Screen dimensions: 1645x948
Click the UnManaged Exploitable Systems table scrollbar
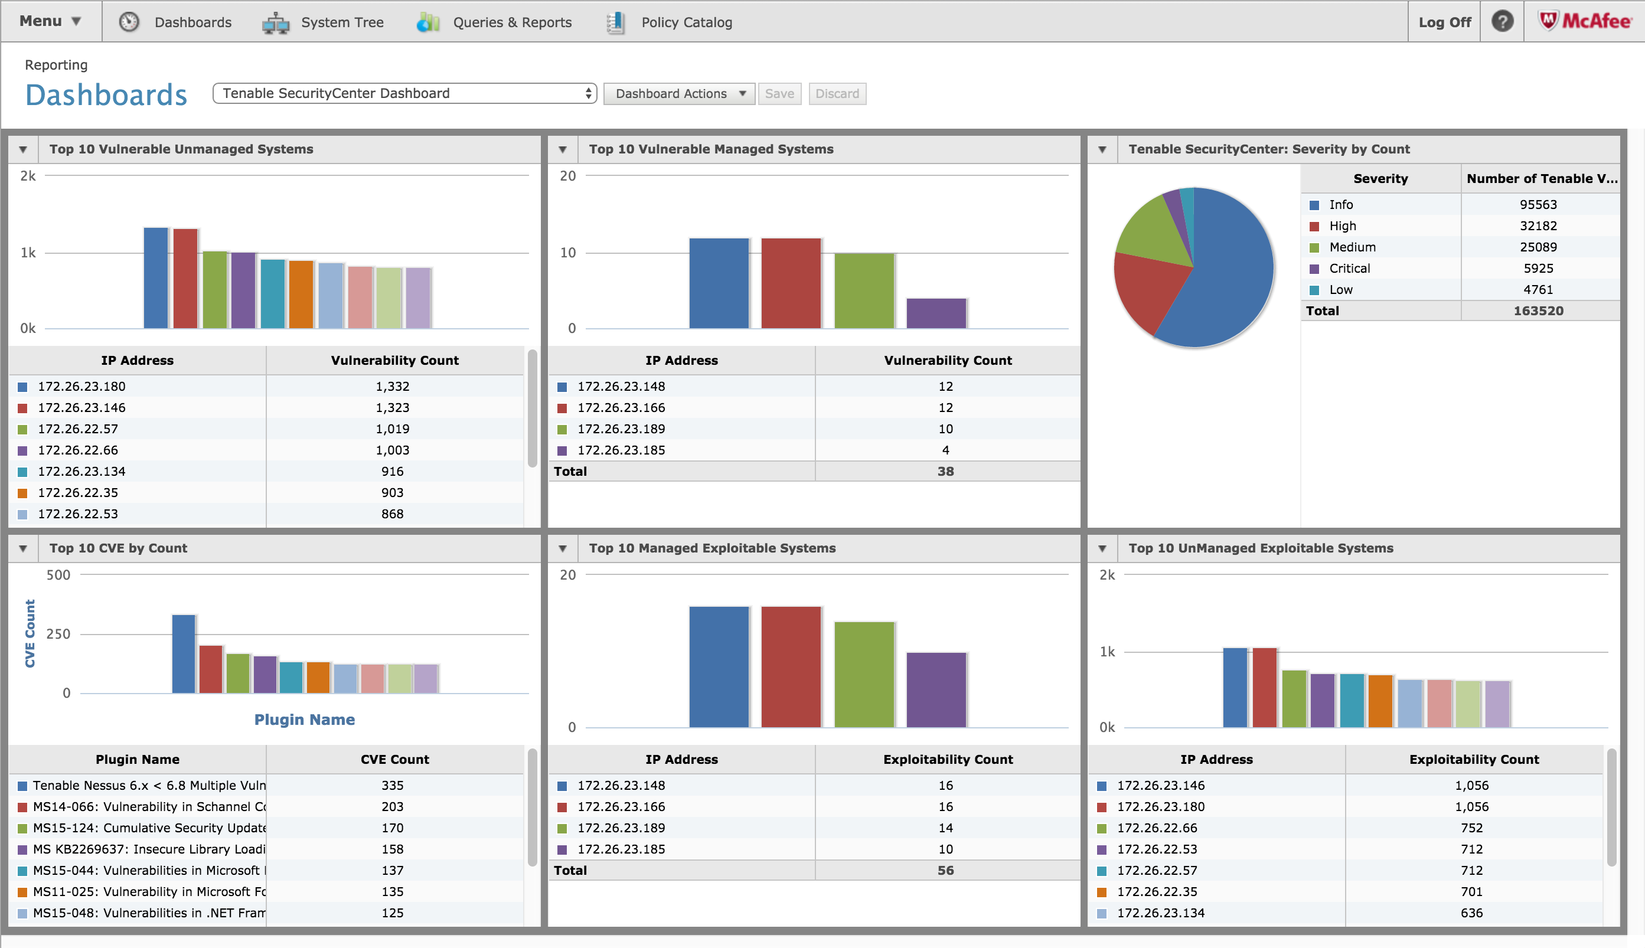click(1611, 808)
